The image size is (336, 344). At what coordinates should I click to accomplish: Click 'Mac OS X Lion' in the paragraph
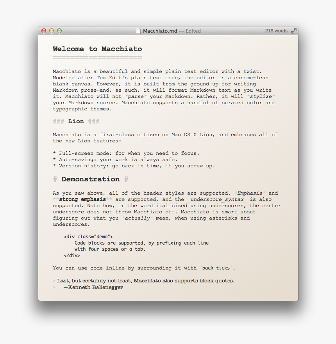click(x=193, y=135)
